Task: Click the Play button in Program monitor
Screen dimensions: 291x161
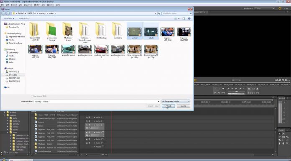Action: point(236,89)
